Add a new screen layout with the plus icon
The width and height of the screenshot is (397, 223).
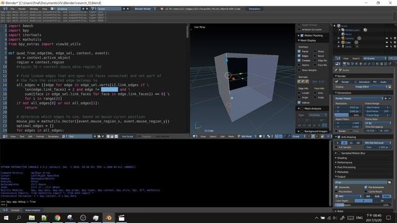click(x=83, y=9)
